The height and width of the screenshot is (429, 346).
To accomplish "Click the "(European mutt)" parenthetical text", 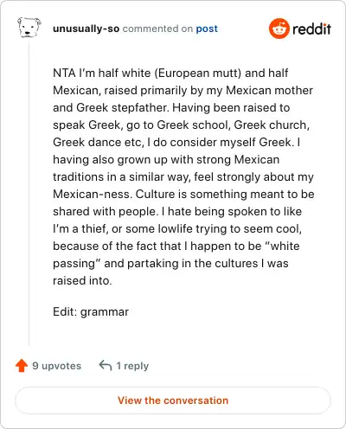I will pyautogui.click(x=198, y=74).
